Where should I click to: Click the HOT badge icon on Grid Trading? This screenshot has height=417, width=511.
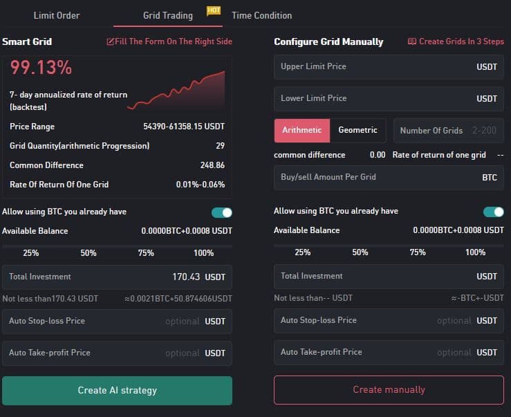tap(213, 10)
